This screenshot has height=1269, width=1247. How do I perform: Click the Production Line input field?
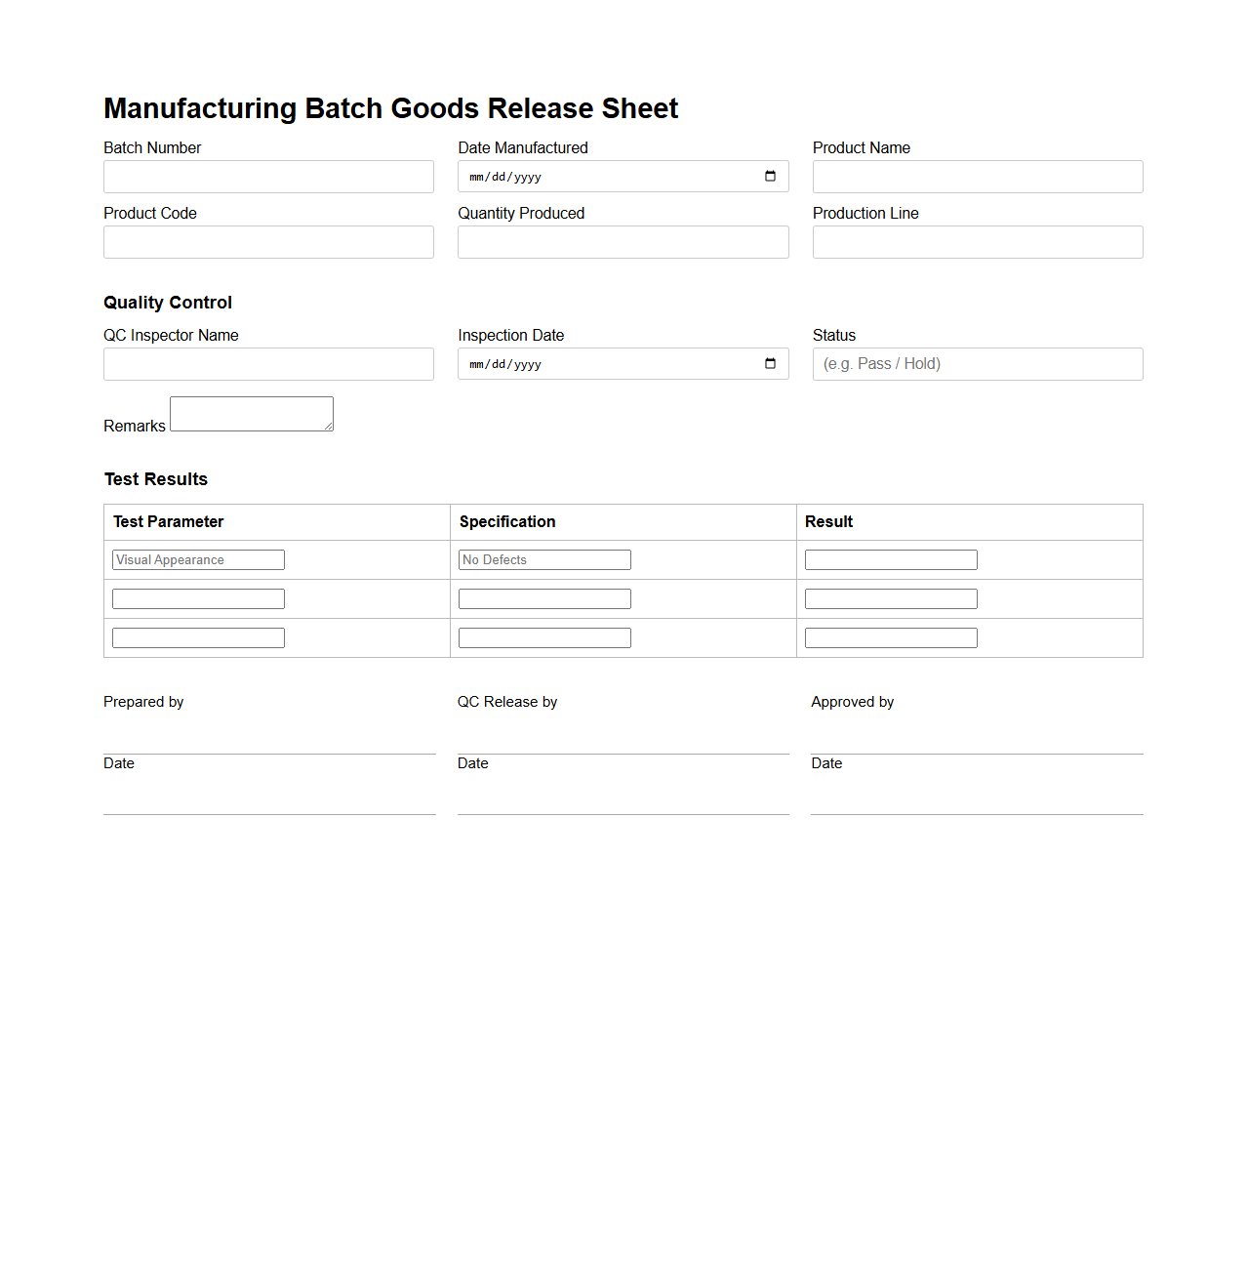click(977, 241)
